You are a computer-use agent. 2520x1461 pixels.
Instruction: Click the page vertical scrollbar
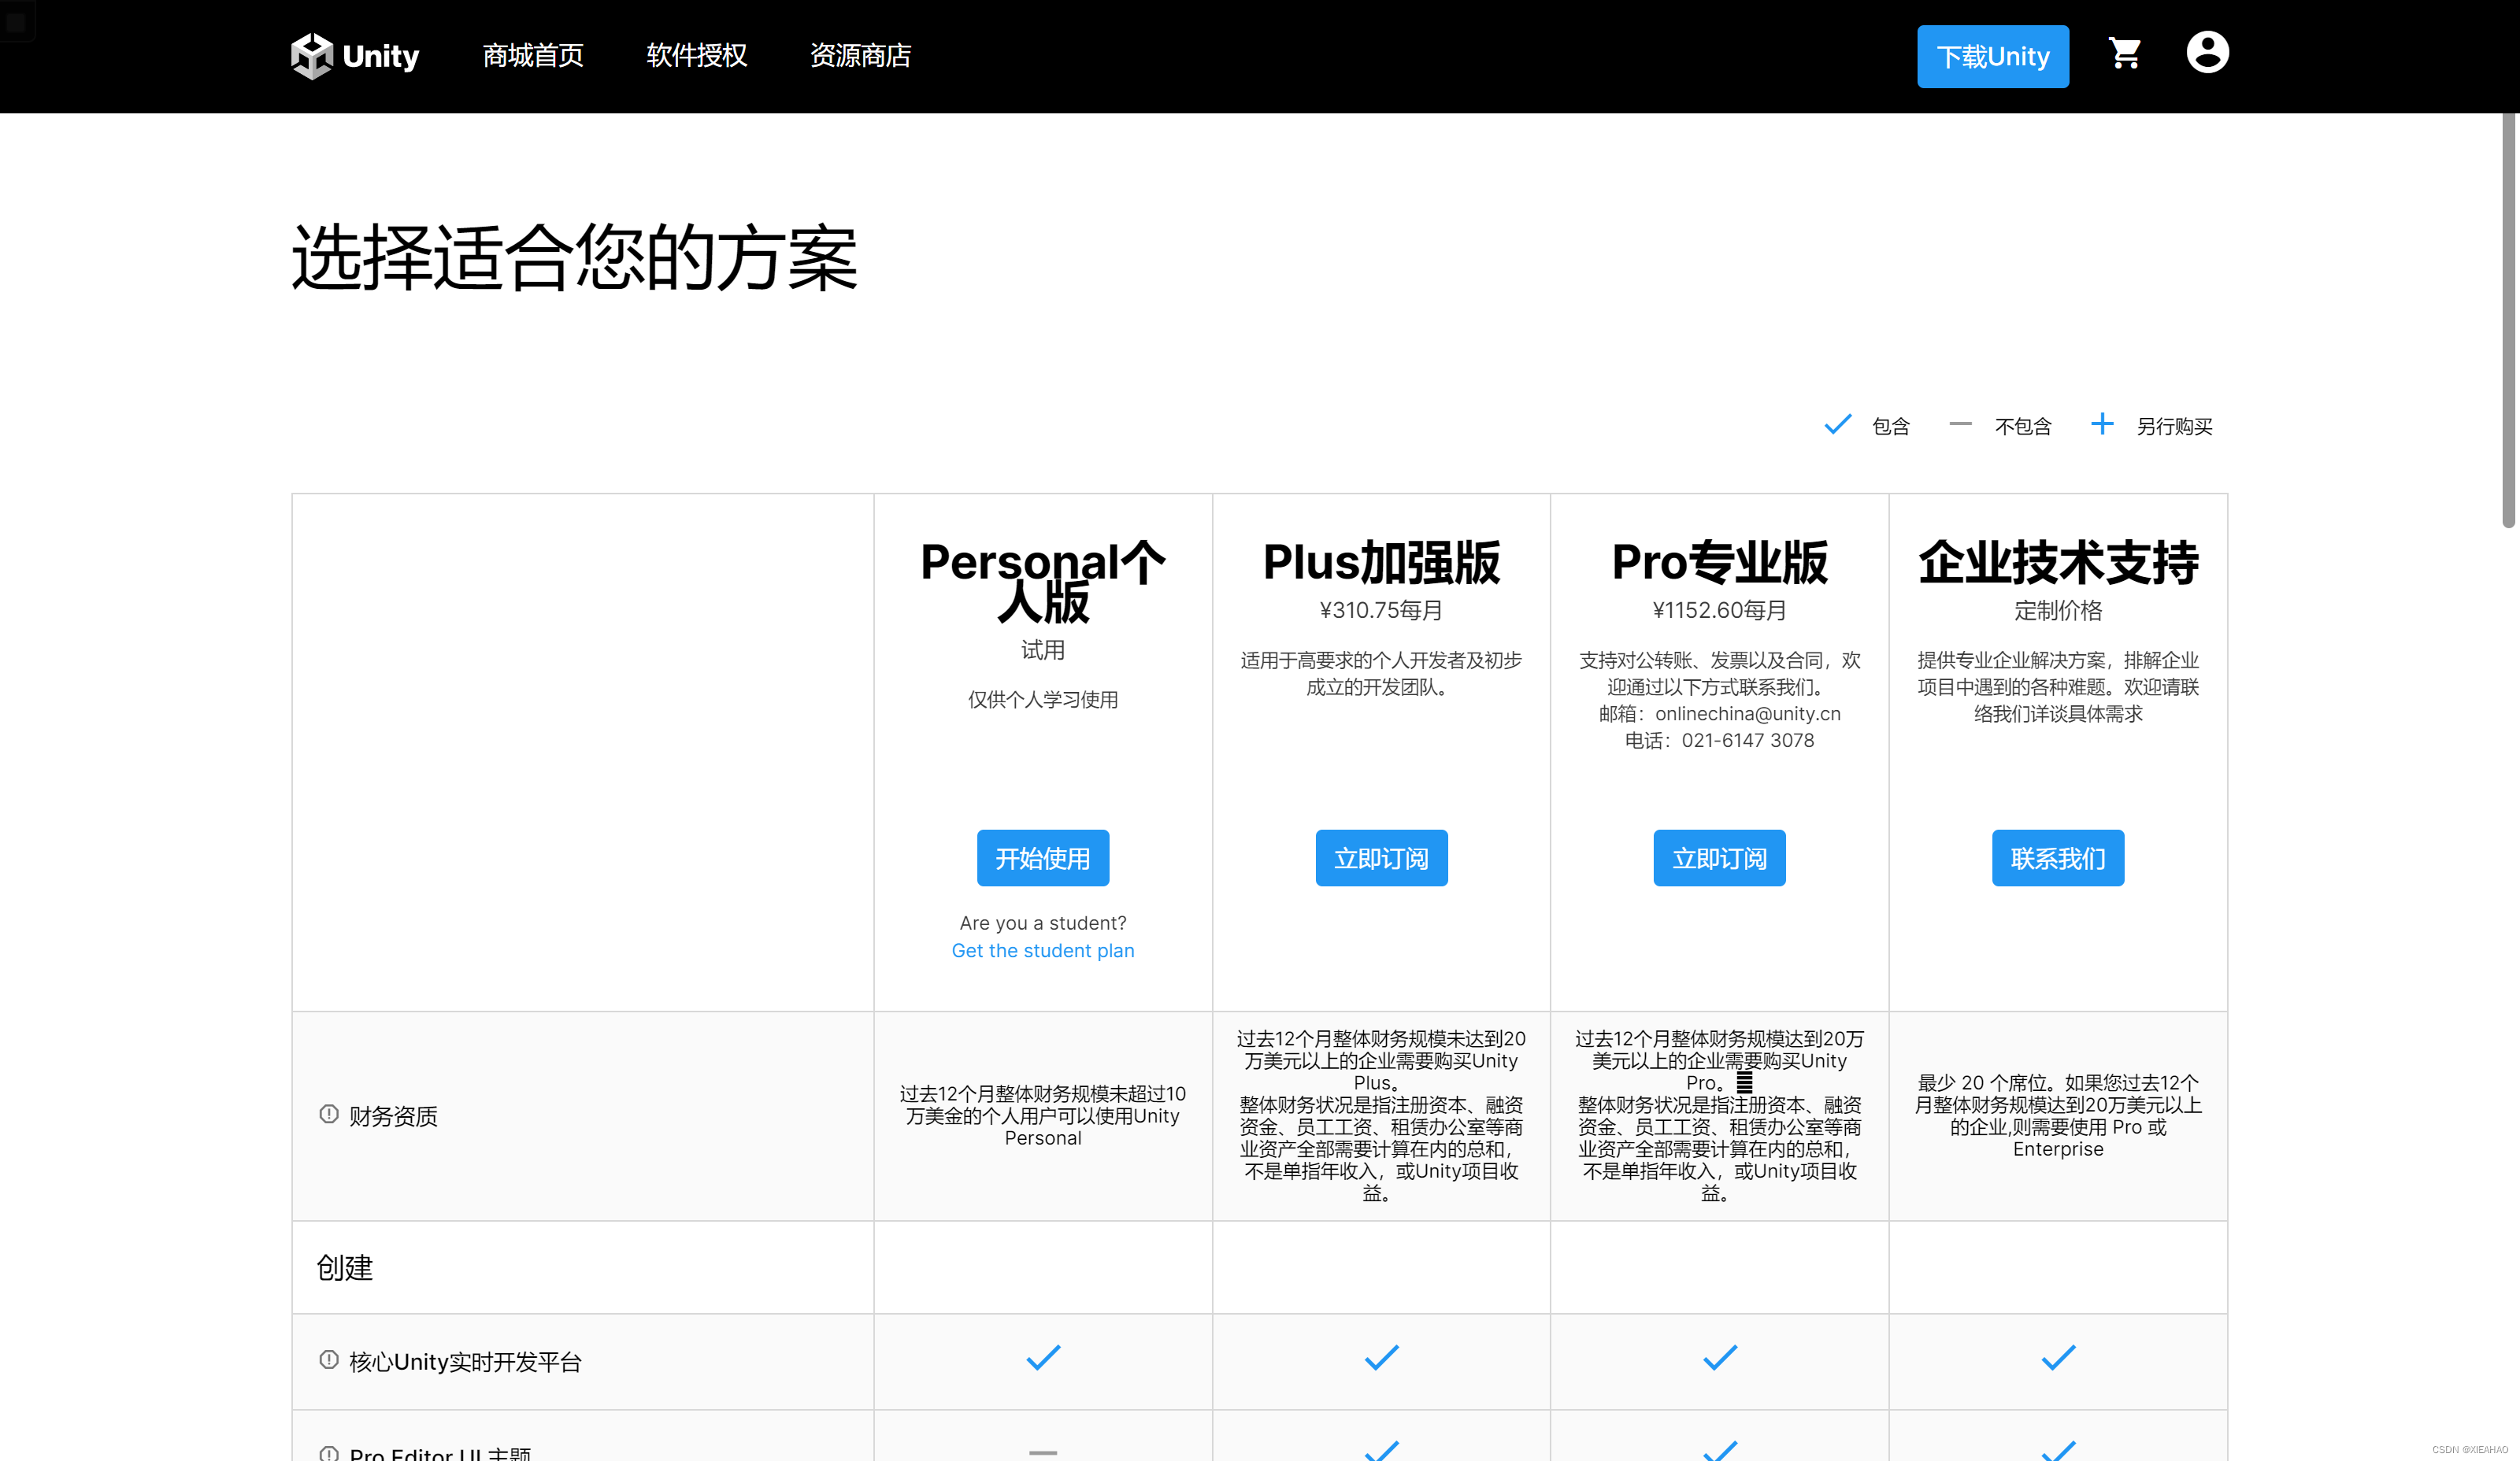pos(2508,320)
